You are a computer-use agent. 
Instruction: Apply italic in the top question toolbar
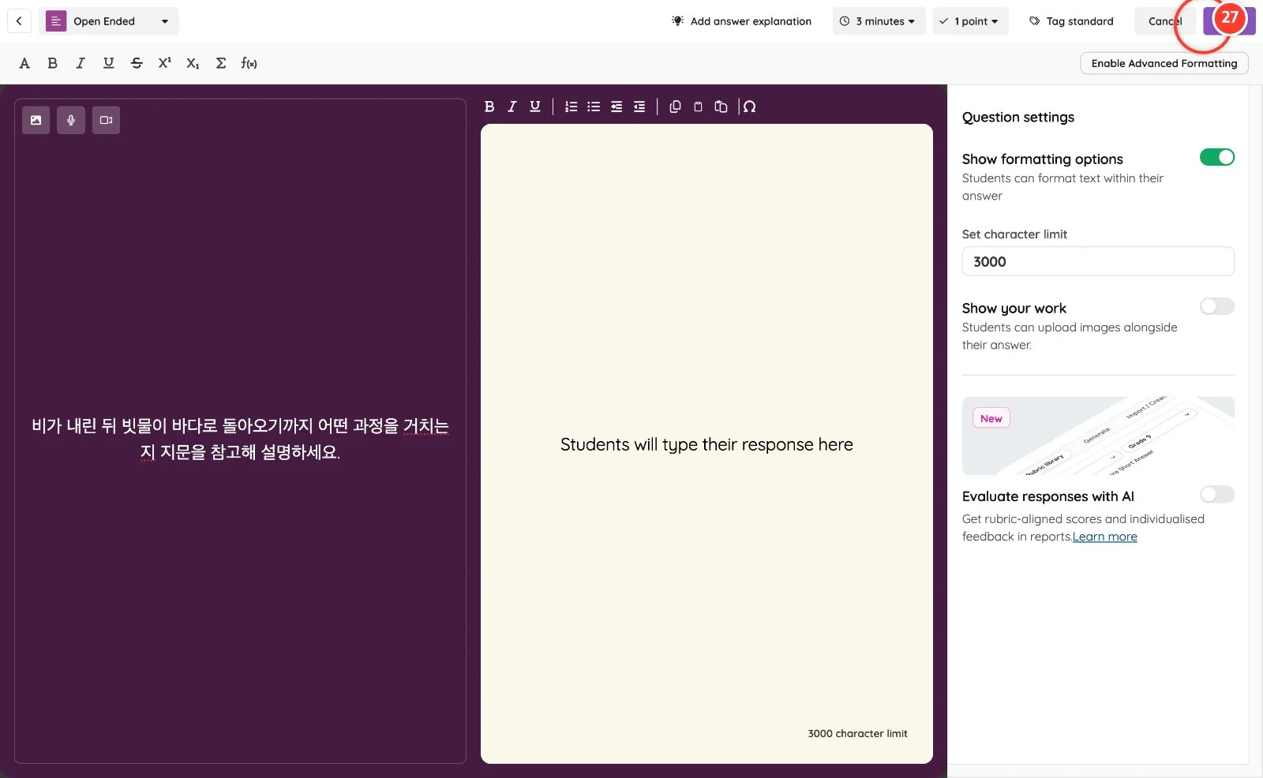(81, 63)
